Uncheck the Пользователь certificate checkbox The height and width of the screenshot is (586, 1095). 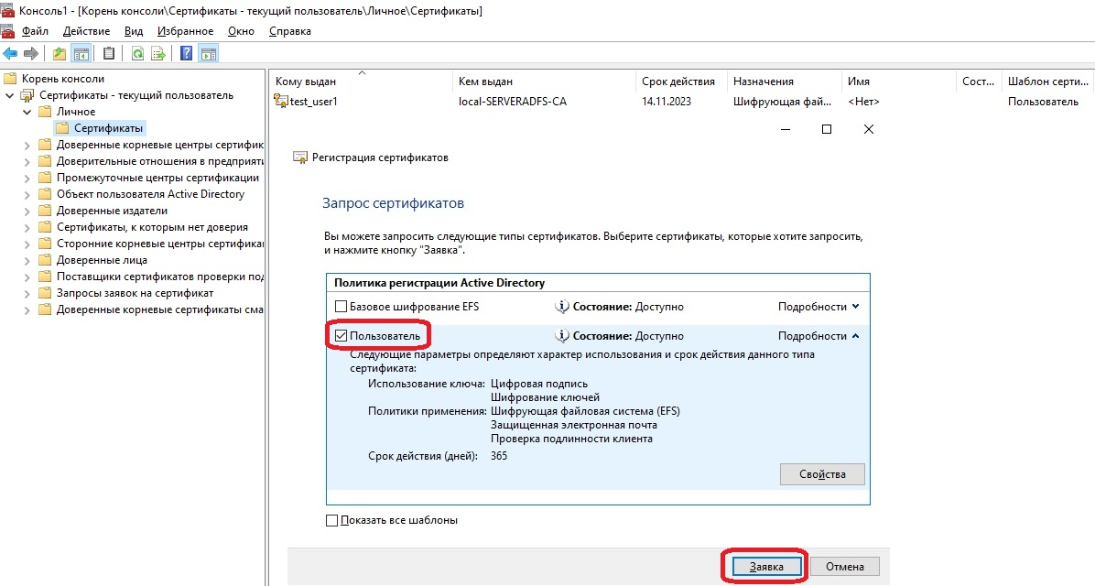(342, 336)
